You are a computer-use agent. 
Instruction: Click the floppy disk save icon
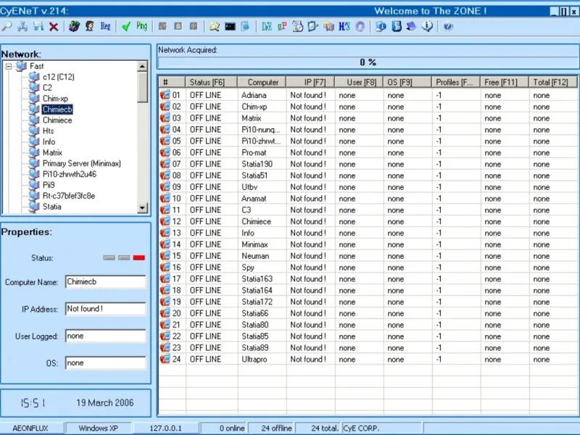tap(38, 27)
